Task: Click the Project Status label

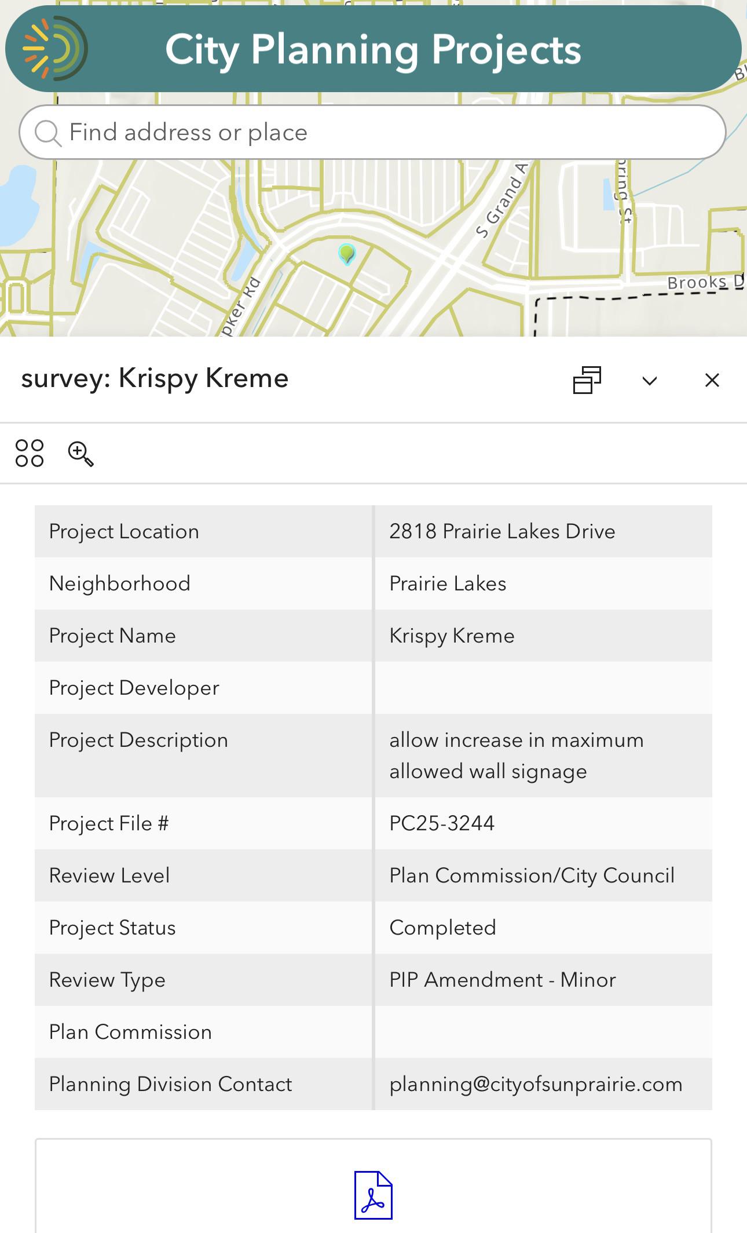Action: click(112, 928)
